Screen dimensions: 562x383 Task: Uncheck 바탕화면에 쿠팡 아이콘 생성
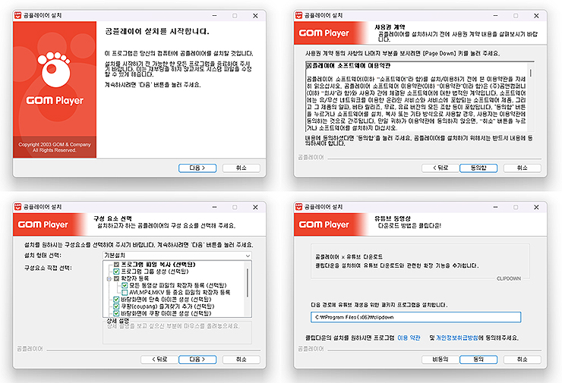[116, 313]
